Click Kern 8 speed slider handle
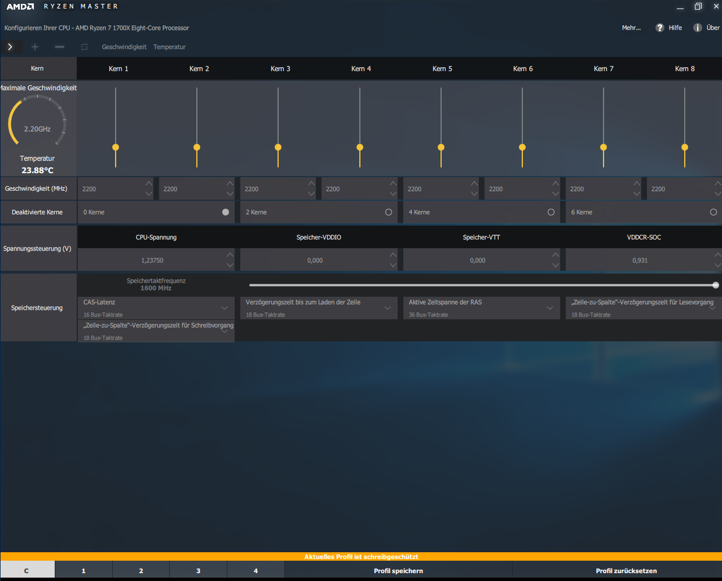Image resolution: width=722 pixels, height=581 pixels. [x=685, y=147]
